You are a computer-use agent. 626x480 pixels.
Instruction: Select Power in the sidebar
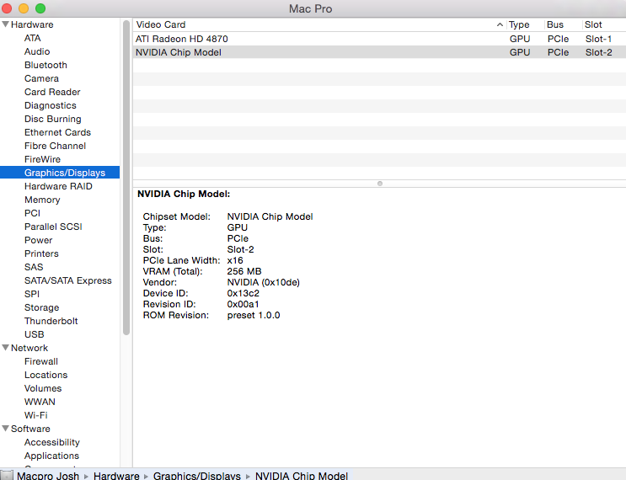[x=38, y=240]
